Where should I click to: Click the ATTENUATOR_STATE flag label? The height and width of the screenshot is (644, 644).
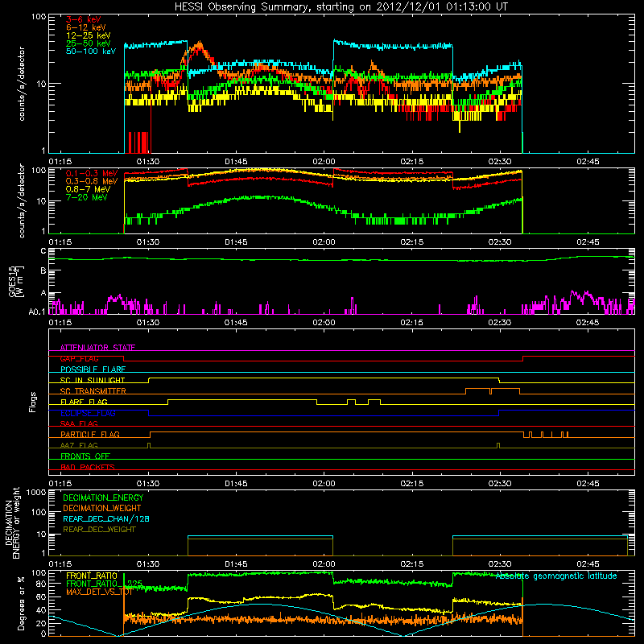click(x=97, y=348)
